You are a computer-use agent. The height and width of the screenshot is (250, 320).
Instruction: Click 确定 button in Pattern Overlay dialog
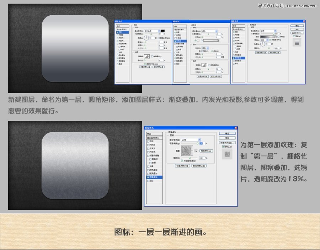pyautogui.click(x=227, y=133)
